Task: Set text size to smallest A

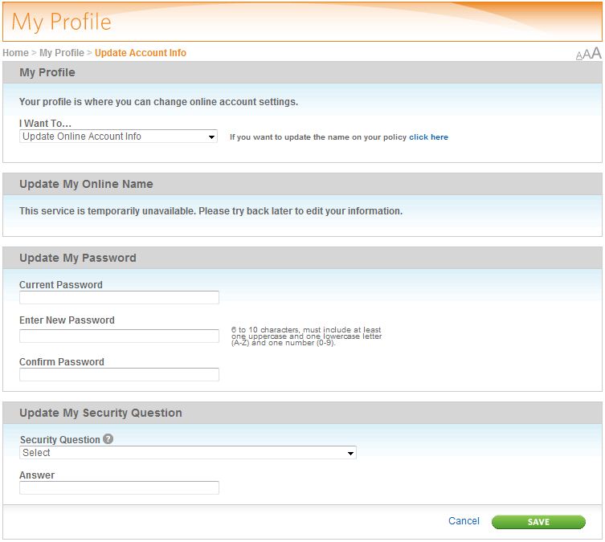Action: pyautogui.click(x=578, y=56)
